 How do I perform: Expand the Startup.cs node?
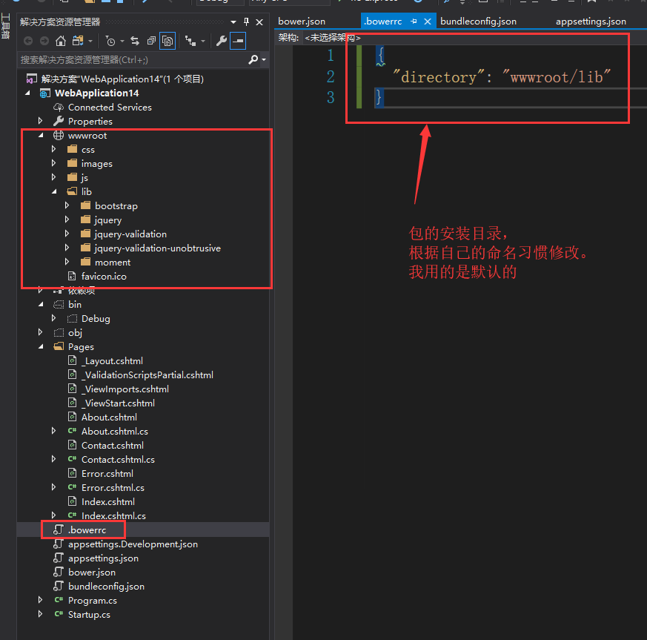[x=40, y=614]
